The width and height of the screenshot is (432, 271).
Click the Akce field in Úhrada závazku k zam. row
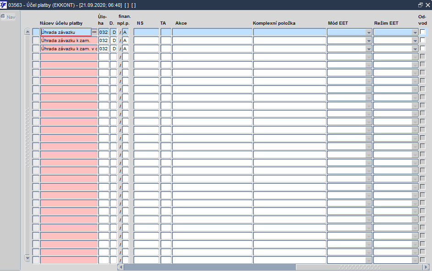pyautogui.click(x=212, y=40)
